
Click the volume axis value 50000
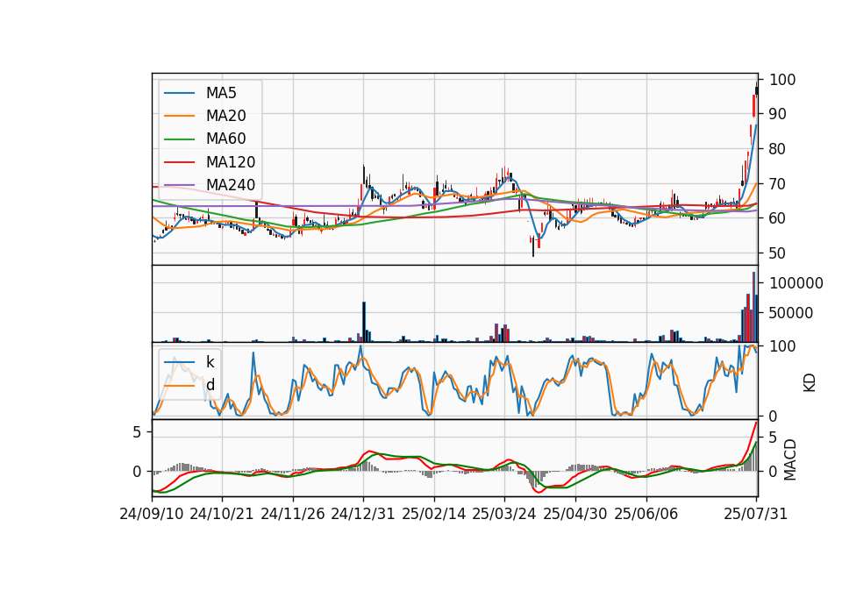coord(791,313)
